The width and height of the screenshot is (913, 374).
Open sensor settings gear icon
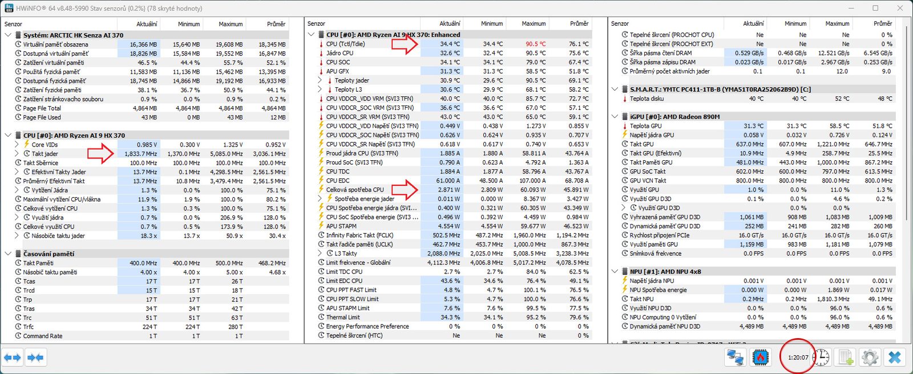[870, 357]
